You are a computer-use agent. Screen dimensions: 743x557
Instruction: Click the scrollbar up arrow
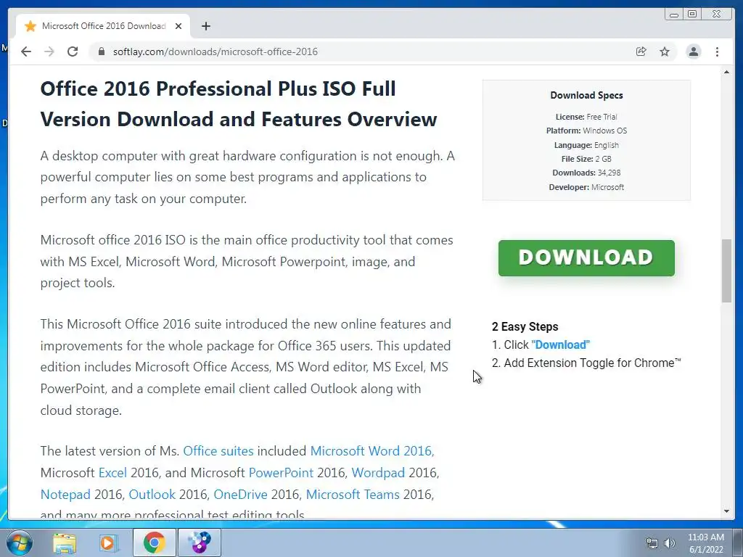pos(726,72)
